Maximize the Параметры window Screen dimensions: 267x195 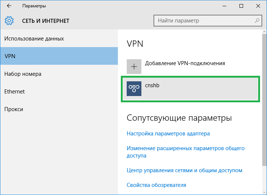pos(241,6)
